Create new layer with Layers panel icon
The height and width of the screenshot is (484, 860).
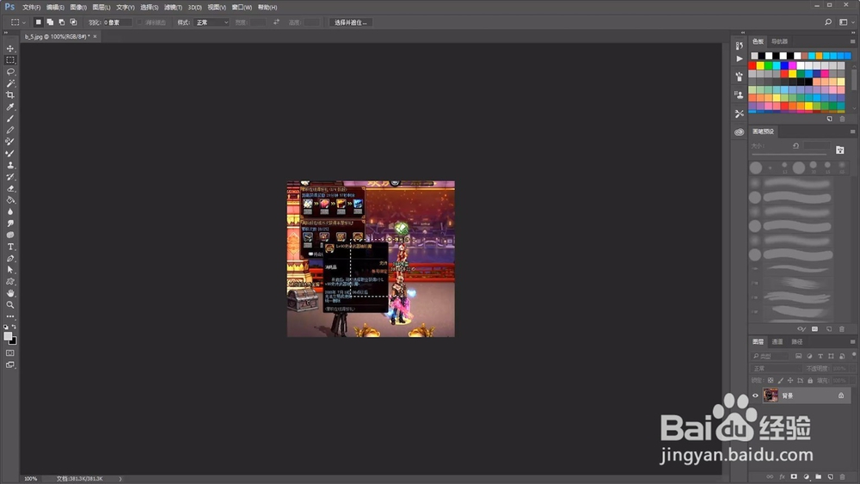(831, 477)
